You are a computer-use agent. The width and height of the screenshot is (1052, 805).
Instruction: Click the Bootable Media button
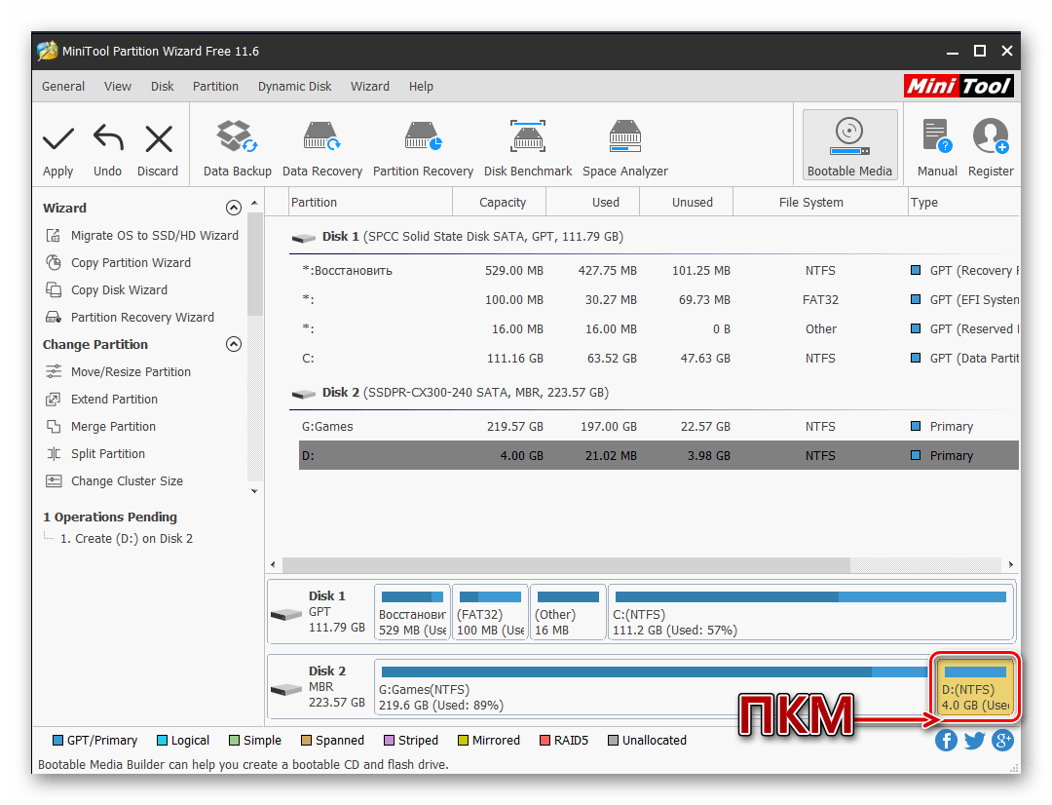pos(849,144)
